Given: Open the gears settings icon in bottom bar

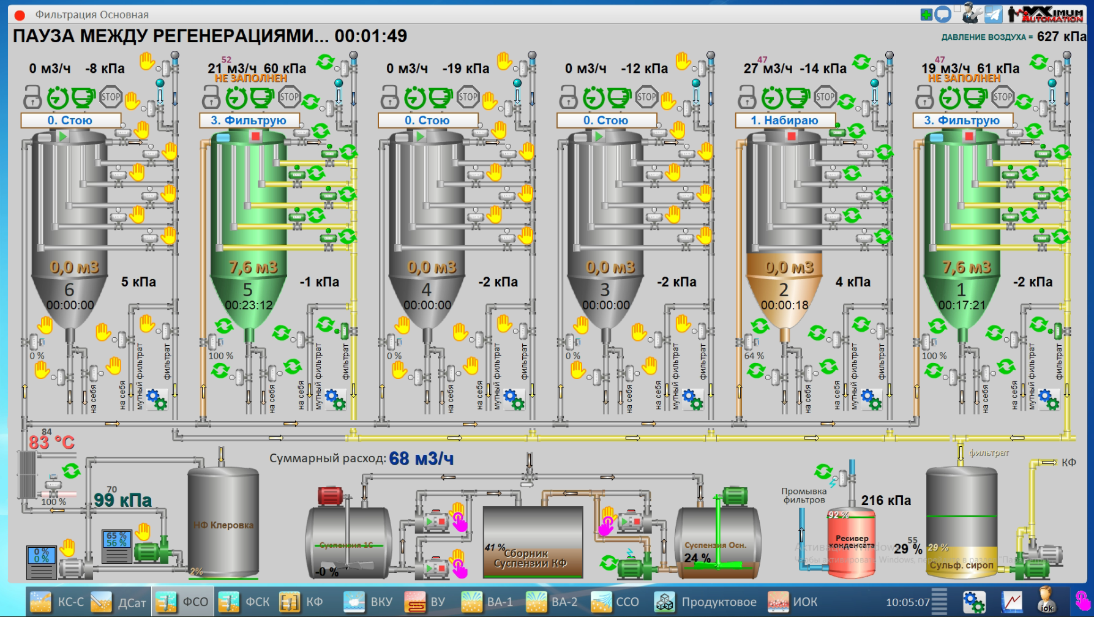Looking at the screenshot, I should [974, 602].
